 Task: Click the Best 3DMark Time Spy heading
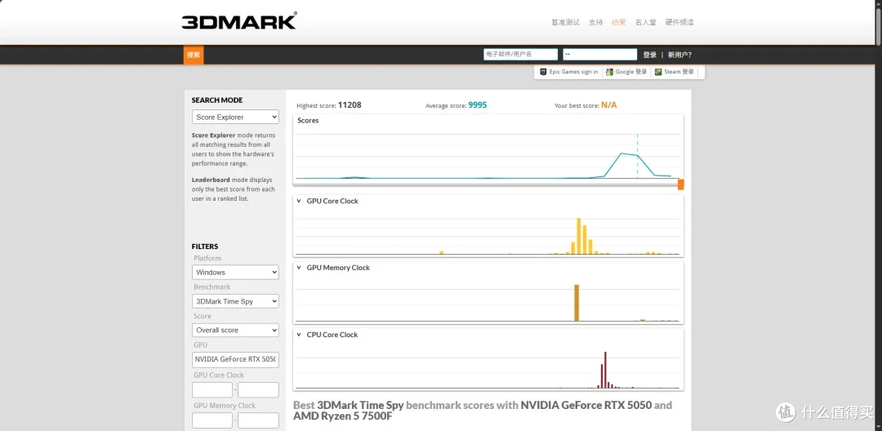click(483, 411)
